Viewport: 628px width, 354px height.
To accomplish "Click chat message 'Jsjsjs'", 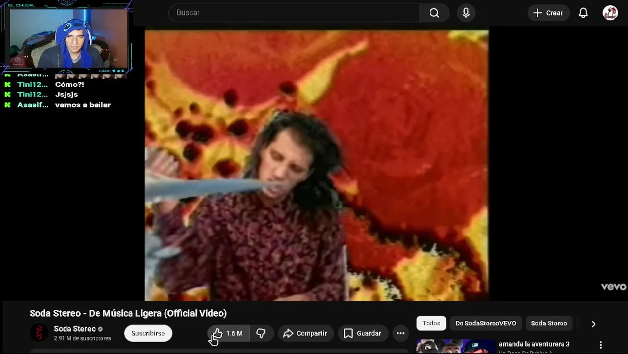I will tap(66, 94).
